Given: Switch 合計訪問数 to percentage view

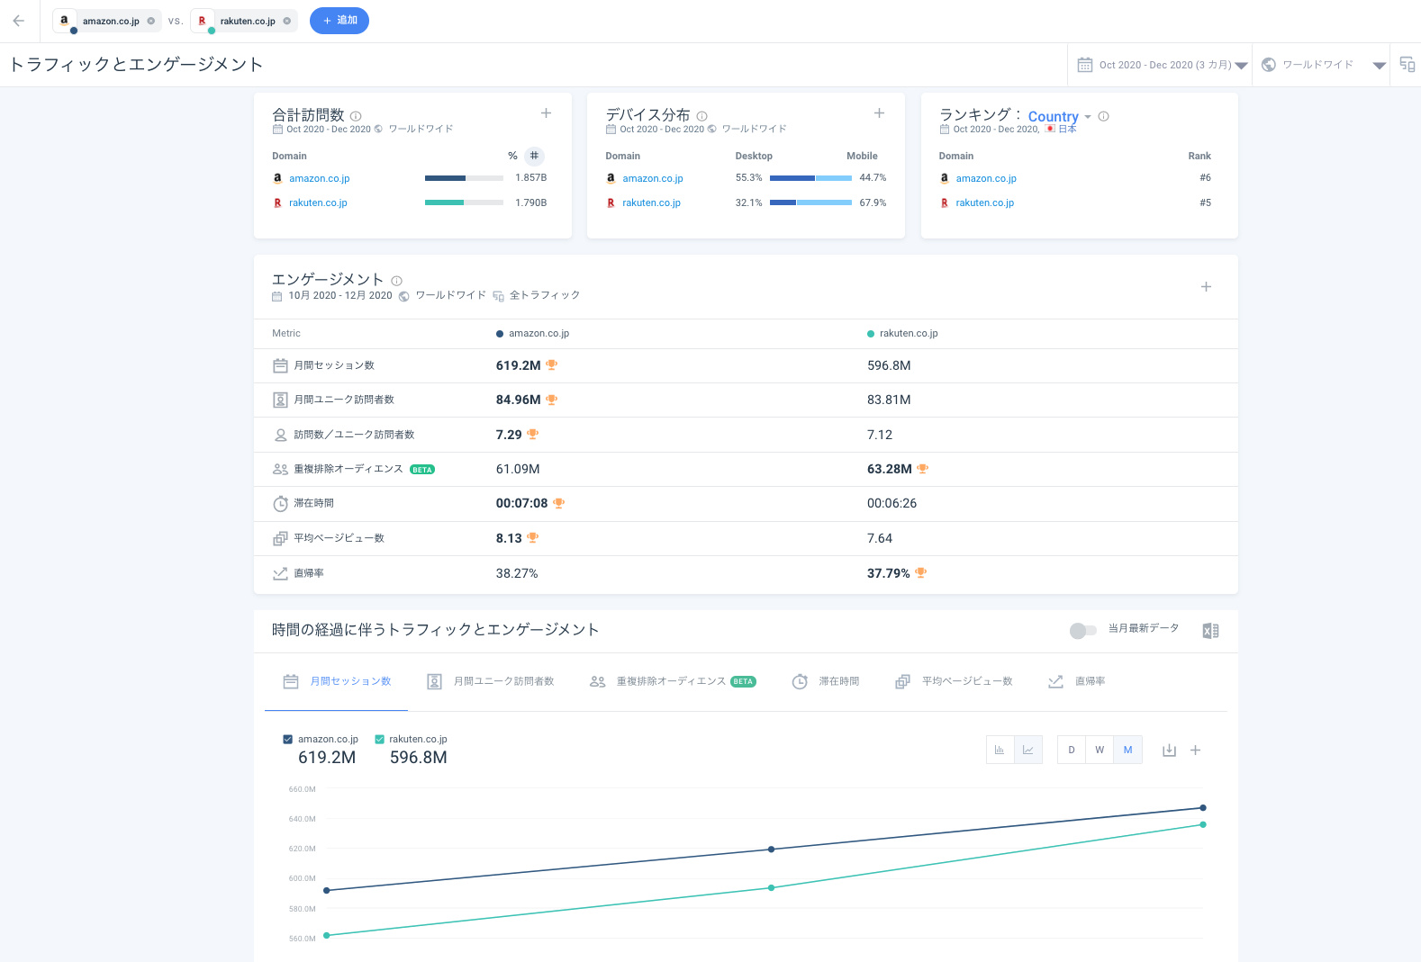Looking at the screenshot, I should point(512,156).
